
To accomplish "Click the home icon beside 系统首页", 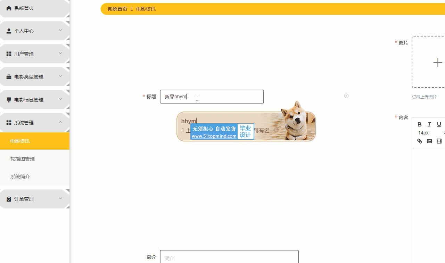I will (x=9, y=8).
